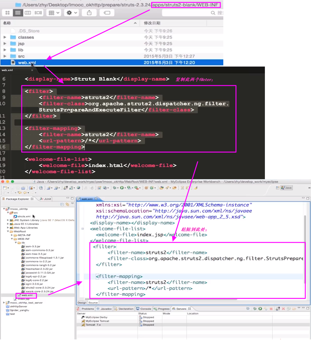Image resolution: width=311 pixels, height=340 pixels.
Task: Click the Open Perspective icon
Action: [278, 188]
